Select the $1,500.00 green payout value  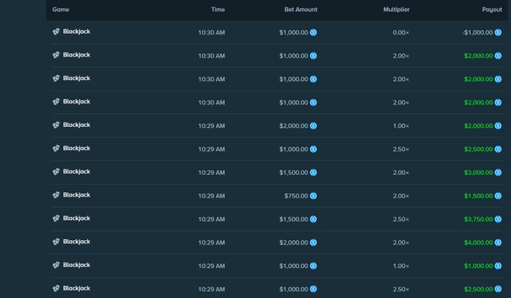479,196
